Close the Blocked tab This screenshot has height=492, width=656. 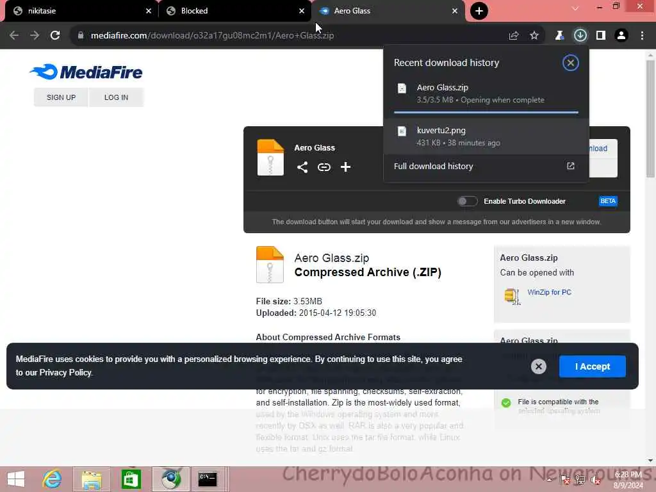click(x=302, y=11)
